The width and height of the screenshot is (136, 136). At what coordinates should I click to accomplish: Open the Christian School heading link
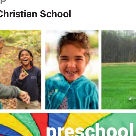tap(35, 14)
